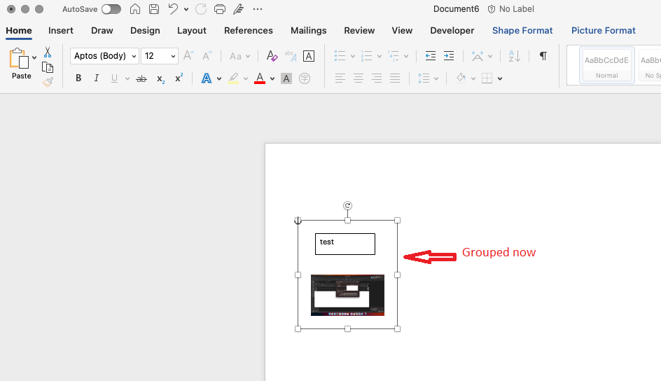Open the Design tab
Image resolution: width=661 pixels, height=381 pixels.
tap(145, 30)
